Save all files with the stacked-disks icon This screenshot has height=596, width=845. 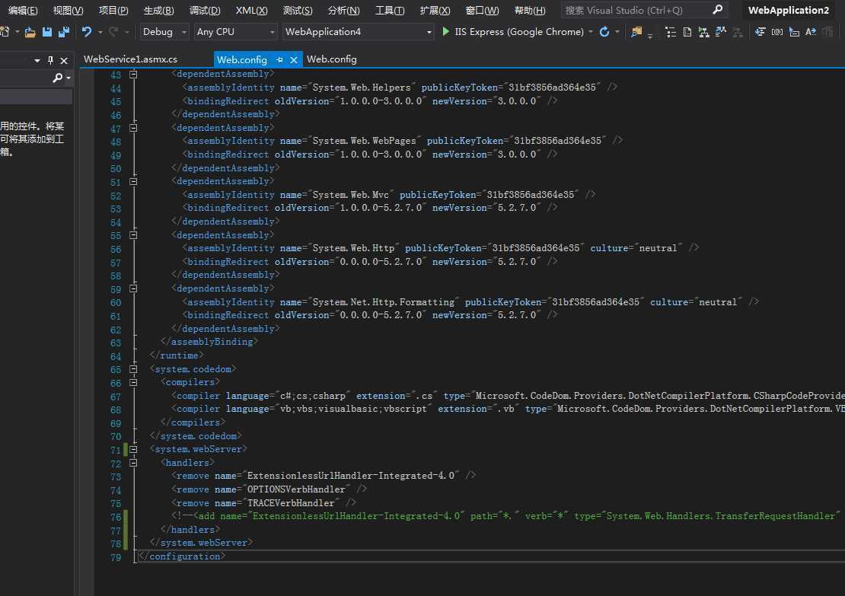(64, 32)
